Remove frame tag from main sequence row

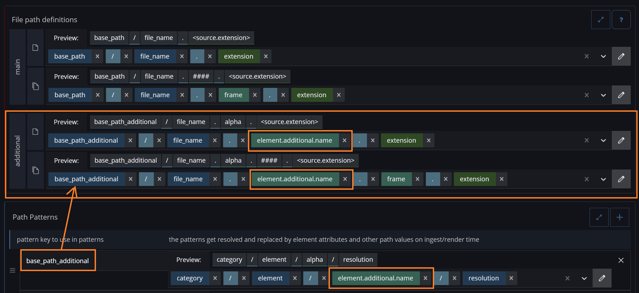click(x=255, y=95)
